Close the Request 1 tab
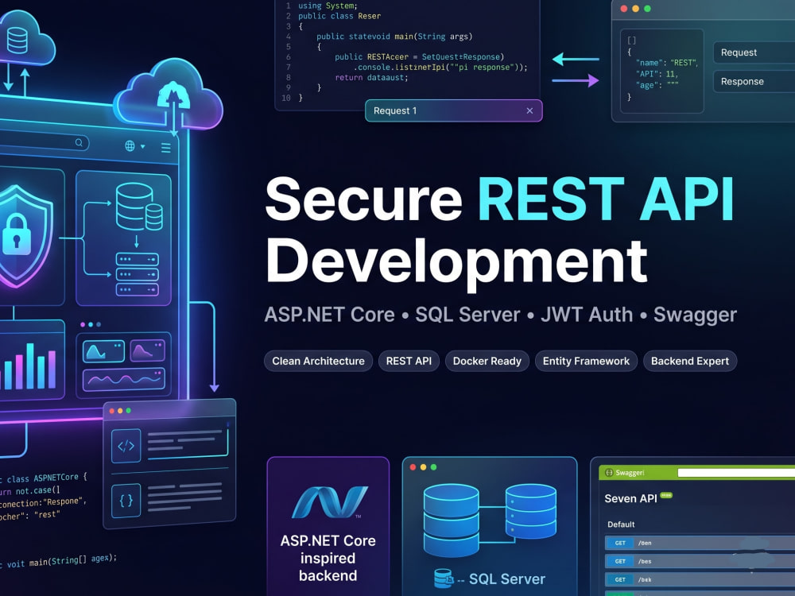This screenshot has width=795, height=596. point(529,110)
